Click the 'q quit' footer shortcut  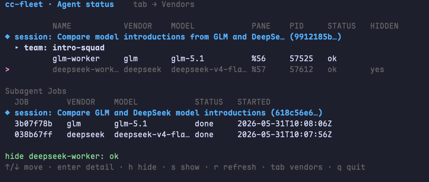tap(351, 167)
